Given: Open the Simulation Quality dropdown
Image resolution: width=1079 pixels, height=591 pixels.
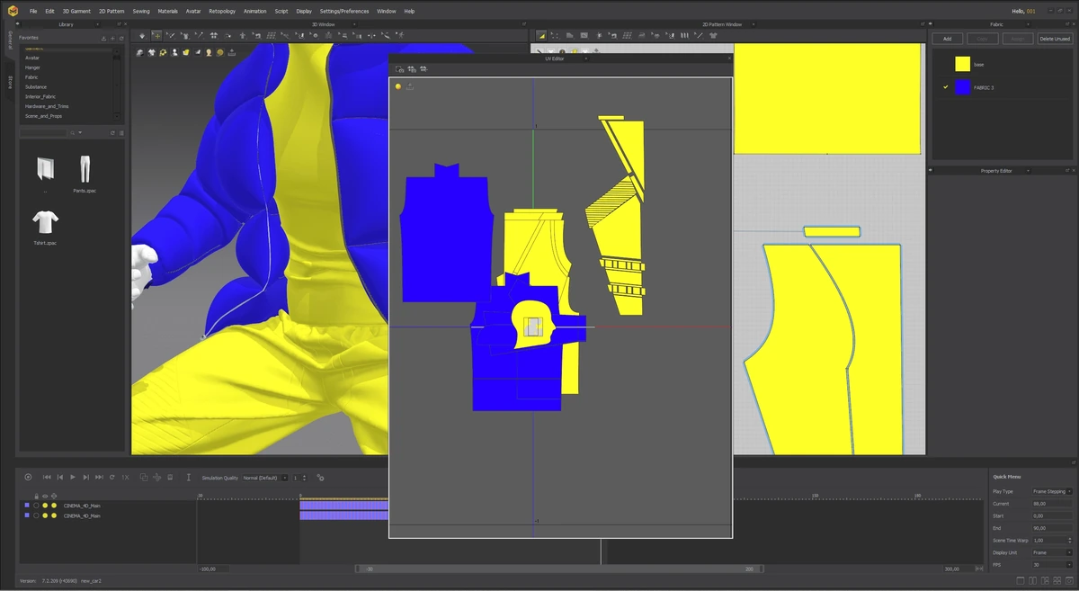Looking at the screenshot, I should (265, 478).
